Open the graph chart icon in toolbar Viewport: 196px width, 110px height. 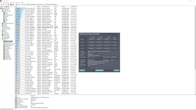[x=13, y=4]
